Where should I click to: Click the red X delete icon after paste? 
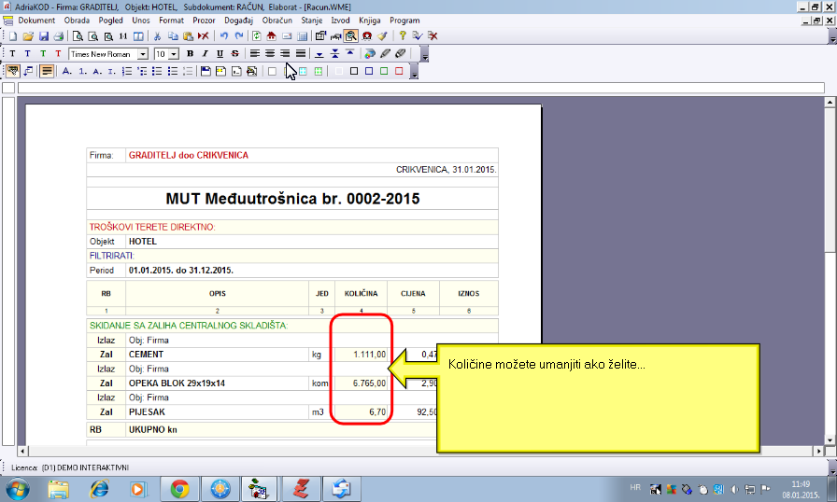(x=203, y=36)
